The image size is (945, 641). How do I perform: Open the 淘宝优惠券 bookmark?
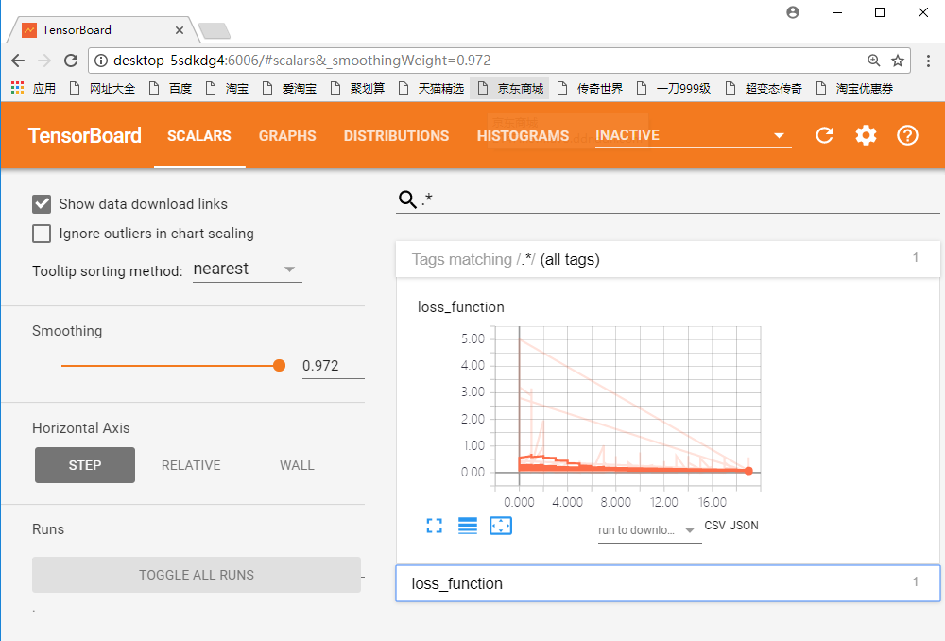pos(854,89)
